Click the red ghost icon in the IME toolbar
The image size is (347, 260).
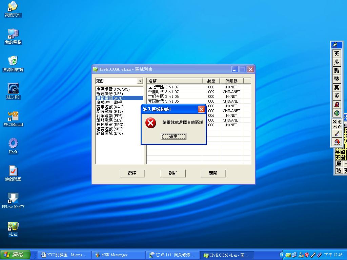pos(336,105)
